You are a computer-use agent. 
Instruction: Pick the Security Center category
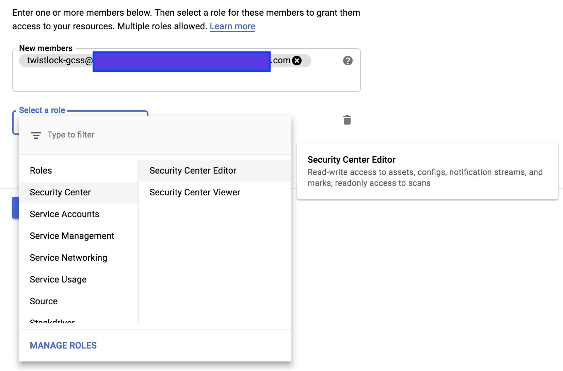point(79,192)
